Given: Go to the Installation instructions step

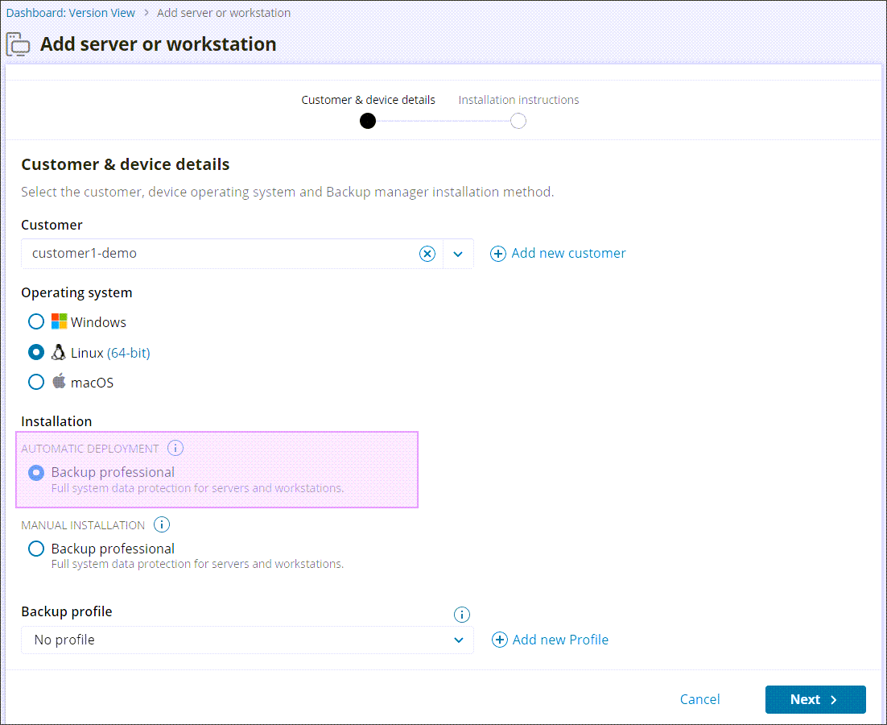Looking at the screenshot, I should coord(518,100).
